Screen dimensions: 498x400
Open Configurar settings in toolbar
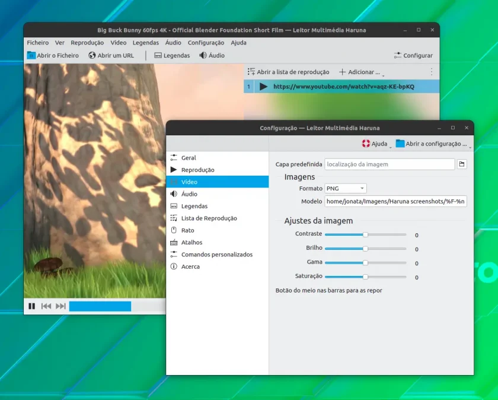point(413,55)
